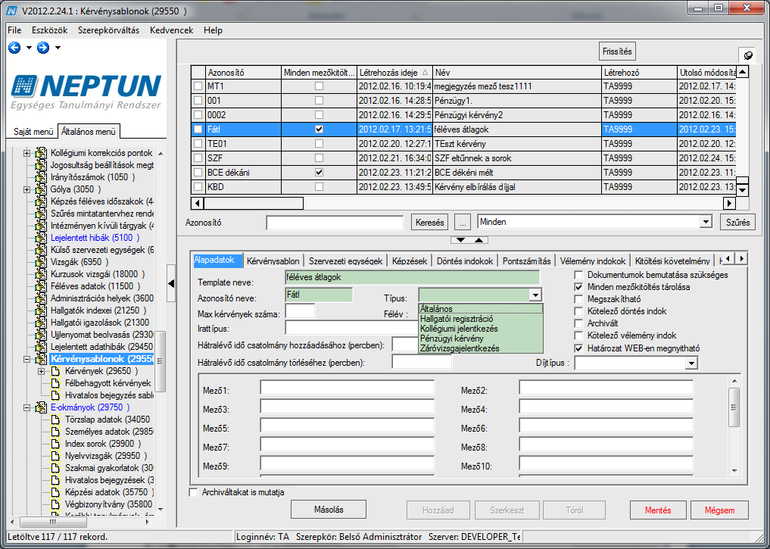Click the document icon of Félbehagyott kérvények
Viewport: 770px width, 549px height.
pos(55,383)
